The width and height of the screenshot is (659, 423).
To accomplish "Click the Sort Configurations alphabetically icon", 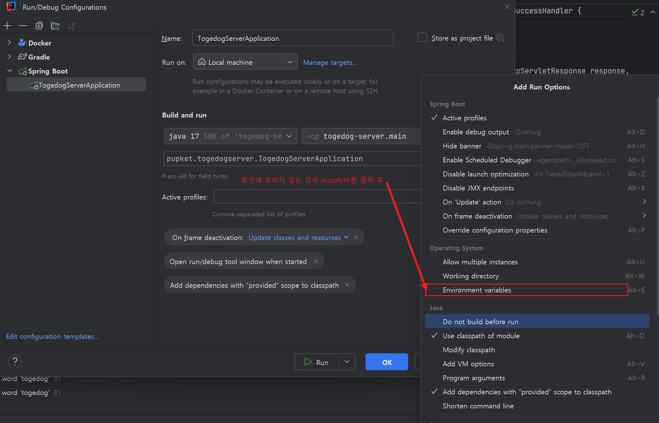I will point(71,26).
